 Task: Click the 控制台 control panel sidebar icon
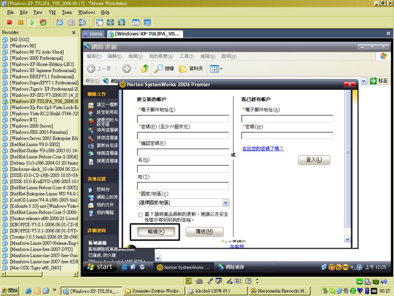[x=91, y=190]
